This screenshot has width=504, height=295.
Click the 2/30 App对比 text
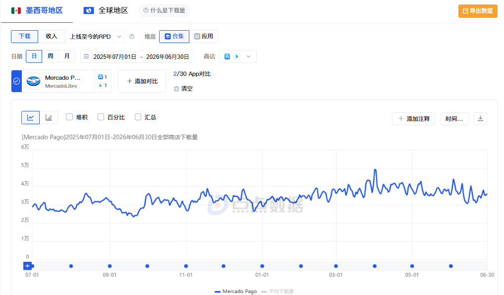coord(192,74)
